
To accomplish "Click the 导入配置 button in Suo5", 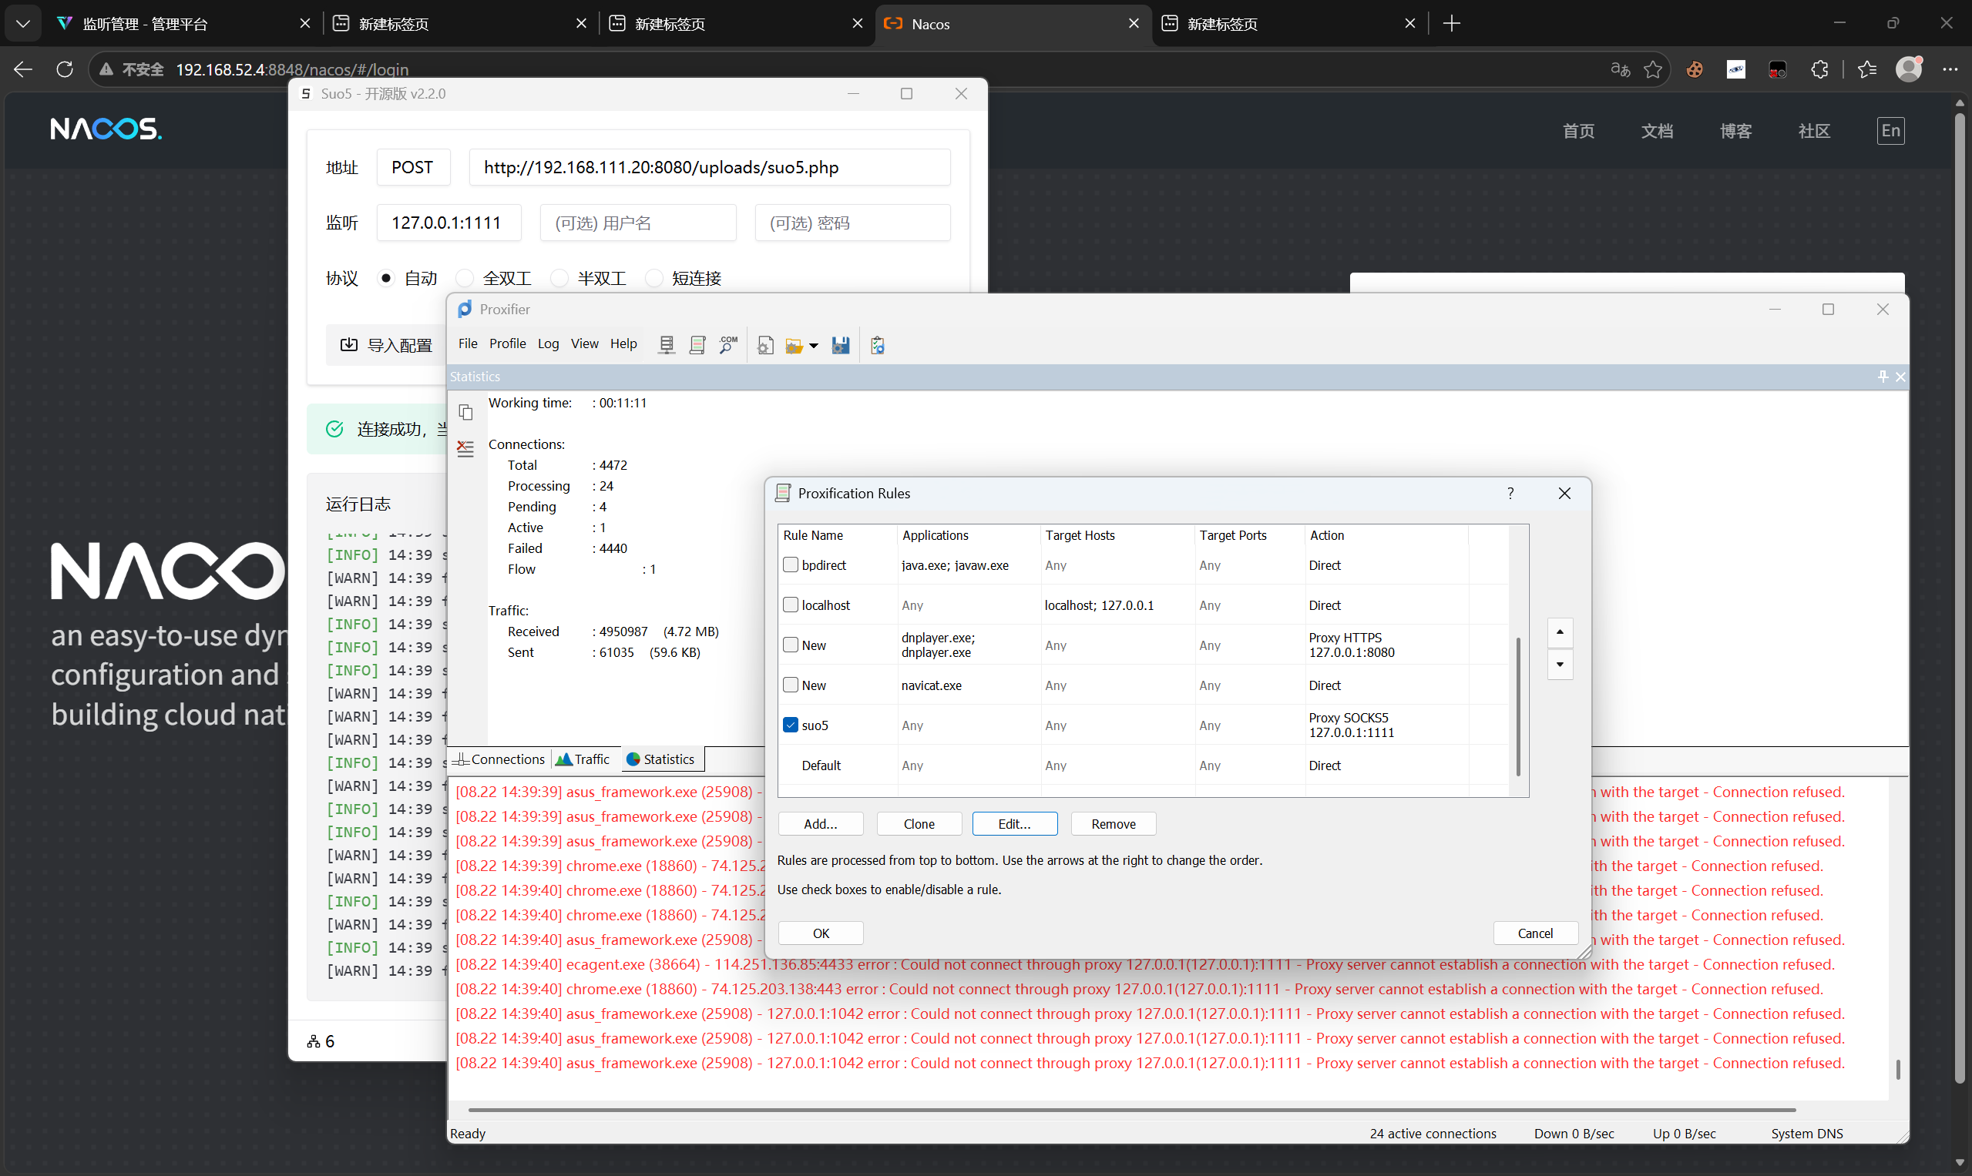I will (387, 346).
